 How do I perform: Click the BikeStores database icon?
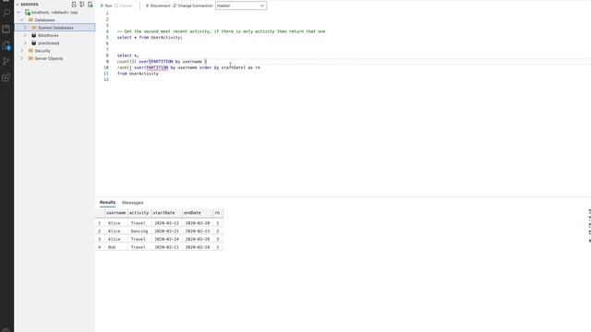pos(34,35)
